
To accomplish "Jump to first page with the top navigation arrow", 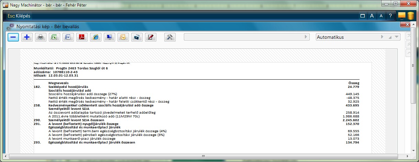I will tap(409, 36).
